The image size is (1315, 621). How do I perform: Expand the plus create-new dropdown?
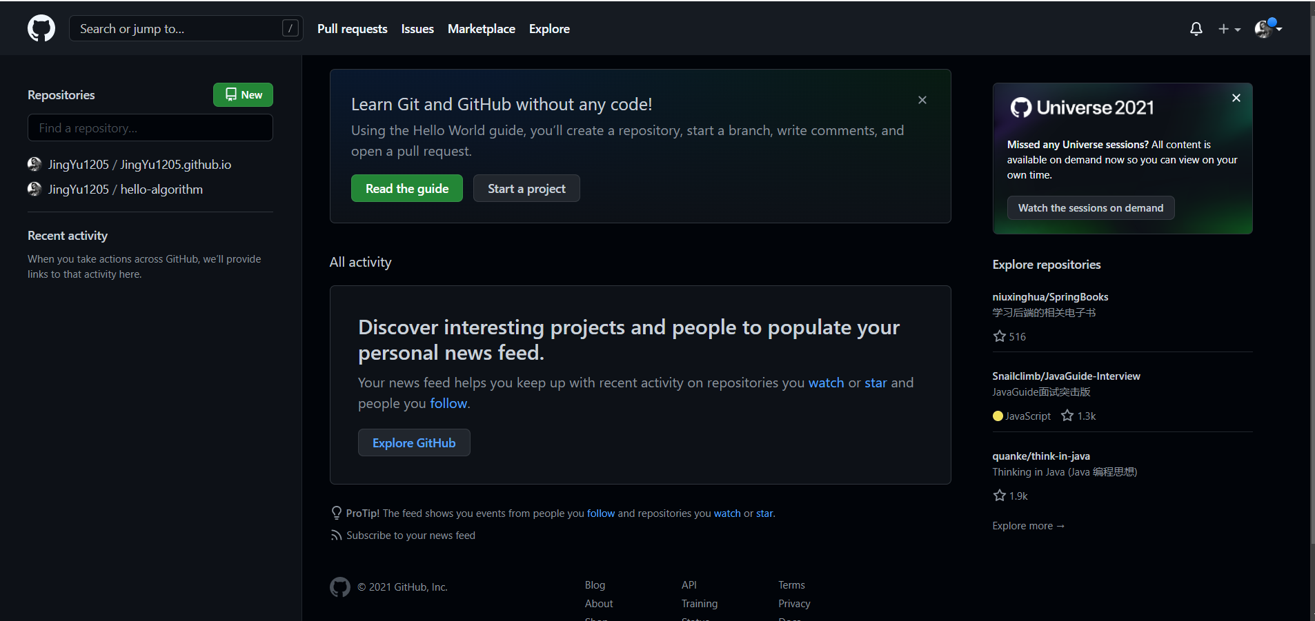point(1229,29)
